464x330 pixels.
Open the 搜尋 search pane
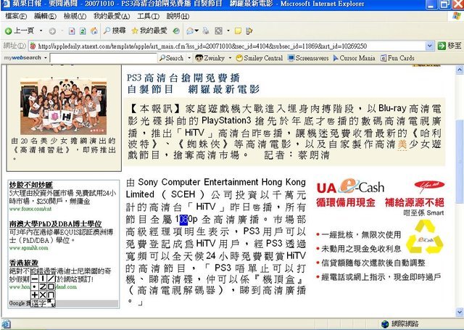114,30
